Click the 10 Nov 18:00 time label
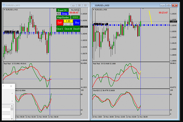 [109, 117]
